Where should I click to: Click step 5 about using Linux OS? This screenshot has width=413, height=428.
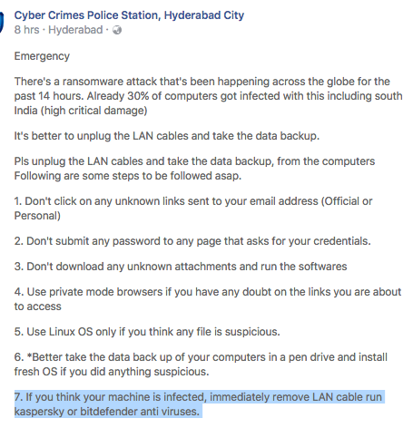tap(147, 332)
